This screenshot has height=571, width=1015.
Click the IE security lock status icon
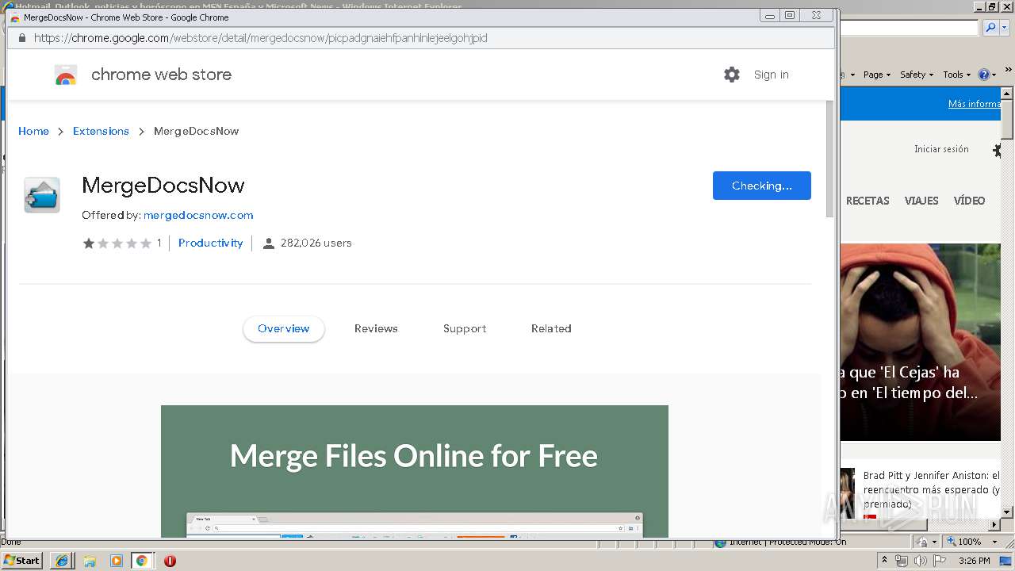click(922, 542)
